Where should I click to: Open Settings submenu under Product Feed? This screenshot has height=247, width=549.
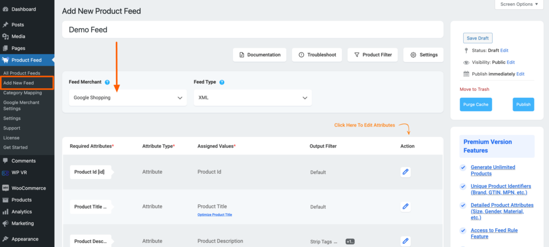click(12, 119)
